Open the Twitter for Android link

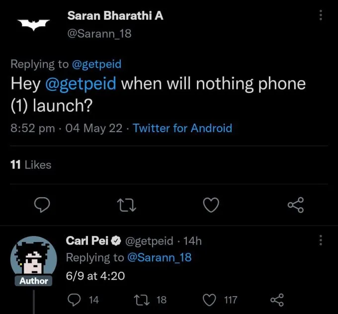click(x=182, y=128)
